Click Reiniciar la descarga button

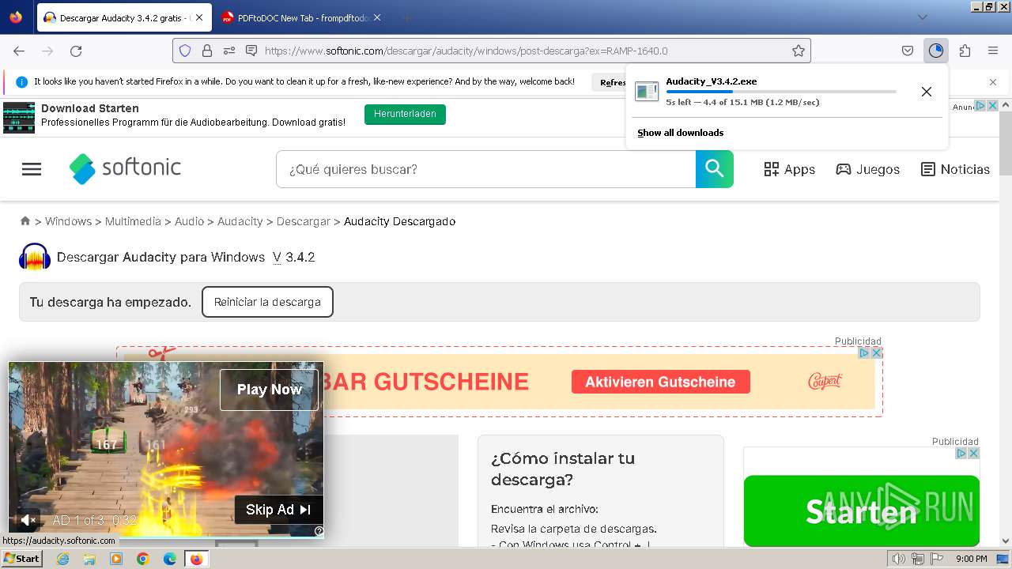267,302
